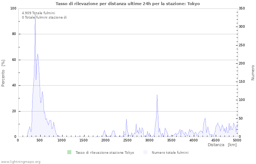Click the '0 Totale fulmini stazione di' text
Image resolution: width=256 pixels, height=164 pixels.
click(44, 17)
